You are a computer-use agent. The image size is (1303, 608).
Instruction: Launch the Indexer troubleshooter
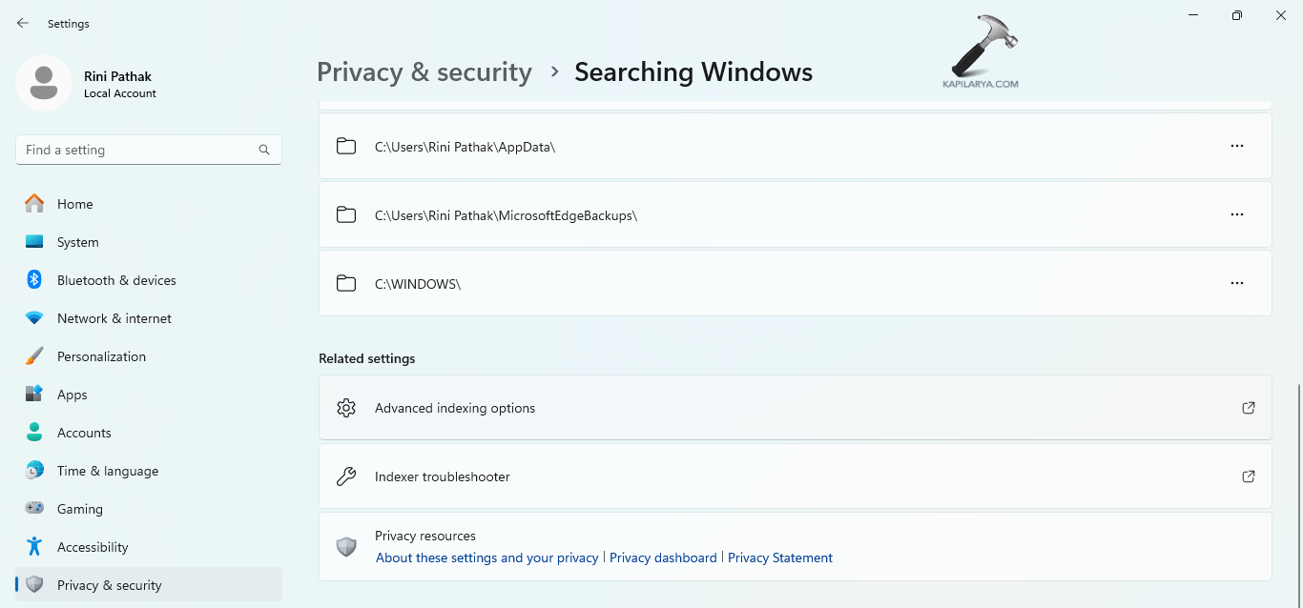click(x=443, y=476)
